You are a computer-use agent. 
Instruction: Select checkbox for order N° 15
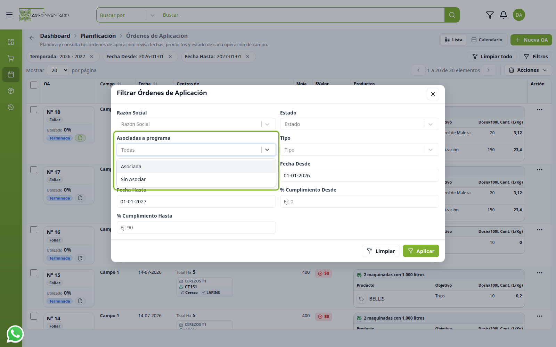[34, 273]
